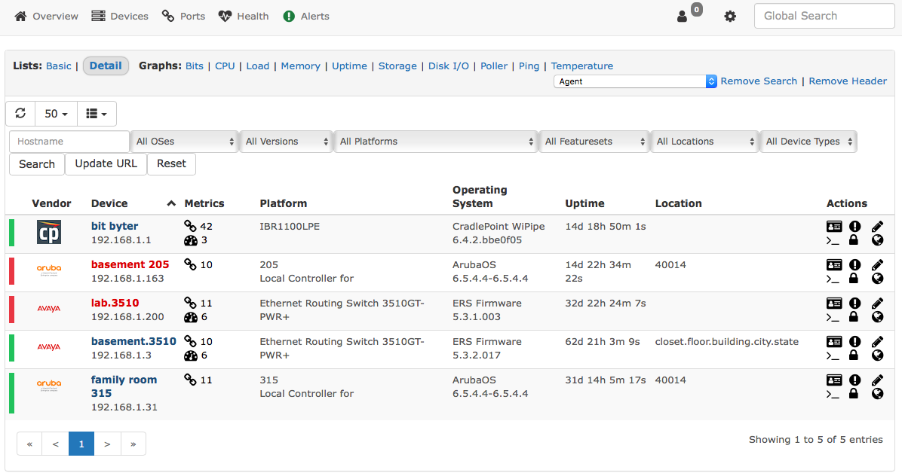Open terminal console for bit byter
Viewport: 902px width, 476px height.
tap(833, 240)
